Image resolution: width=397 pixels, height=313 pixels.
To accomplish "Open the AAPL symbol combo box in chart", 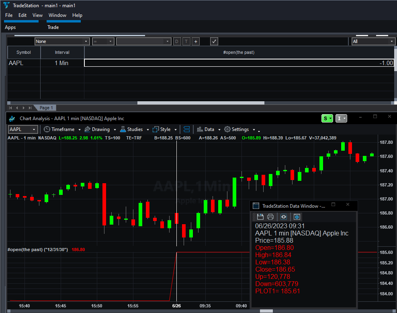I will [23, 129].
